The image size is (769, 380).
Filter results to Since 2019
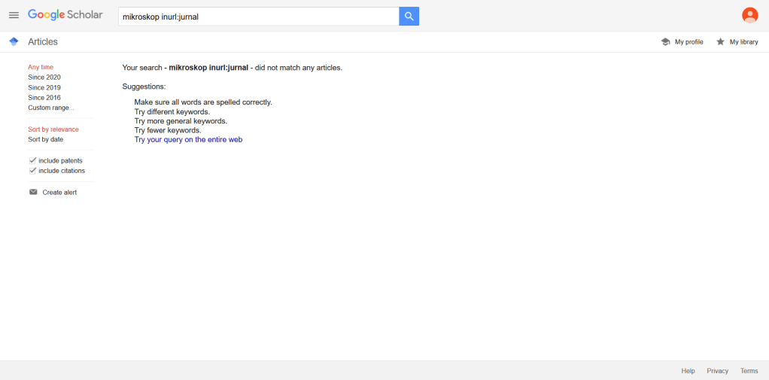44,87
